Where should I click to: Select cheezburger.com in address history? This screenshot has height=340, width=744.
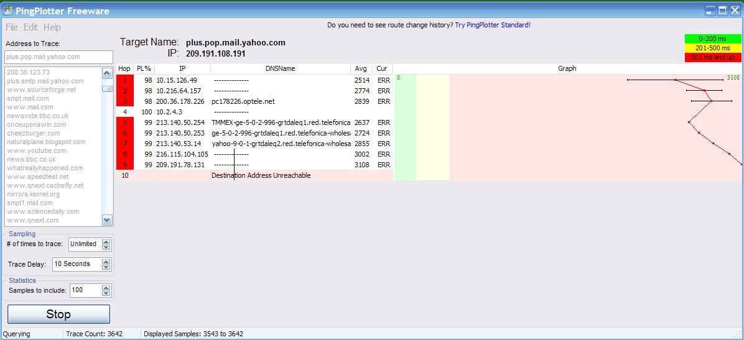click(33, 133)
